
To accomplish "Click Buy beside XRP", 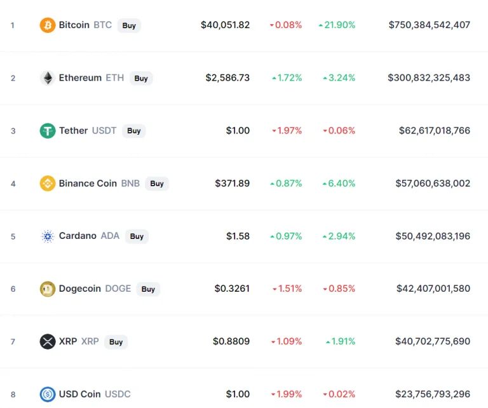I will click(116, 342).
